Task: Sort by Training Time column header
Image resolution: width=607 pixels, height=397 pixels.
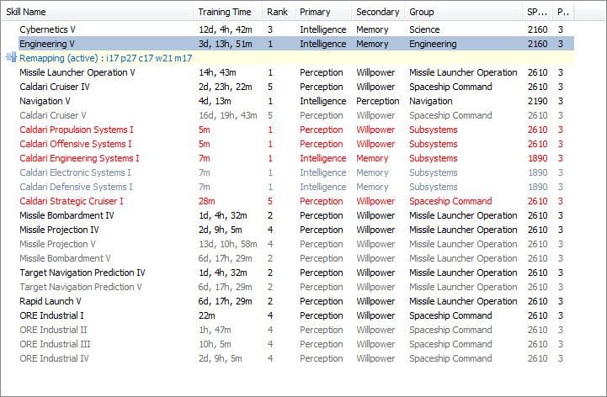Action: coord(228,12)
